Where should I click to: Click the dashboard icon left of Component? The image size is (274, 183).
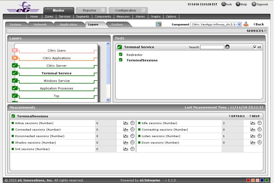[159, 24]
